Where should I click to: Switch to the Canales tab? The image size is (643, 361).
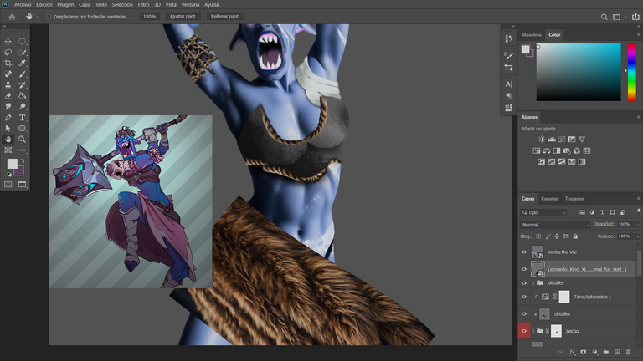click(x=549, y=199)
